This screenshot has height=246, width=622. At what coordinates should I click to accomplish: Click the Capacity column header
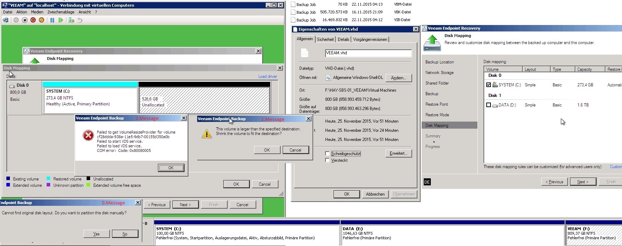[x=590, y=69]
